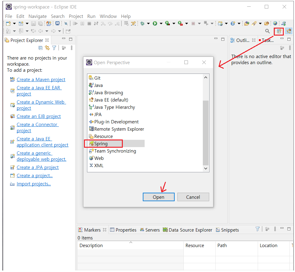The image size is (295, 272).
Task: Click the New wizard toolbar icon
Action: (8, 24)
